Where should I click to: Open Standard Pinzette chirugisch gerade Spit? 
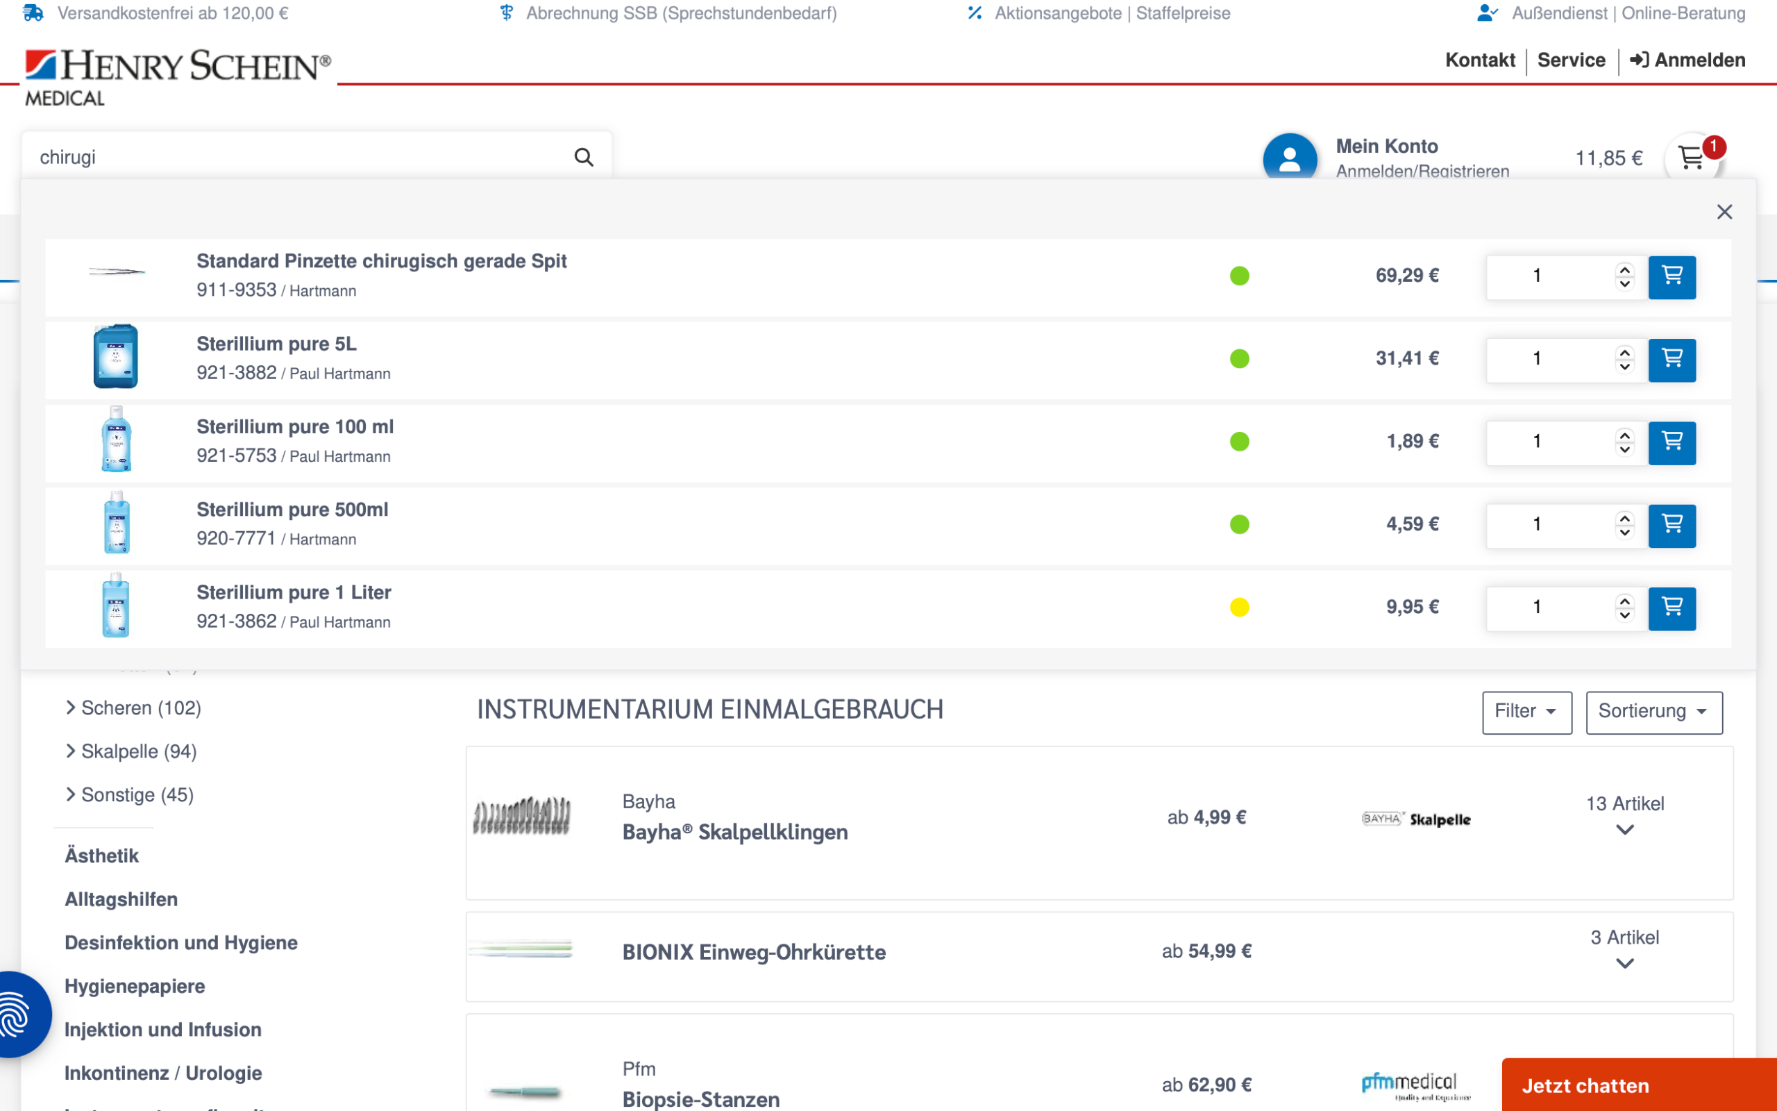pyautogui.click(x=381, y=261)
